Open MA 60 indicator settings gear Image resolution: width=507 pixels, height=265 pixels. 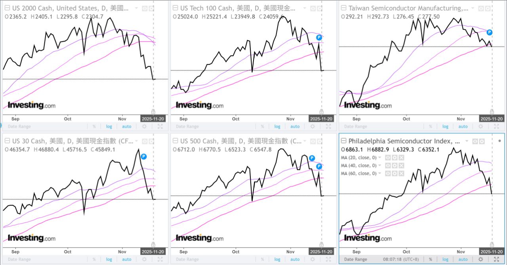[x=395, y=173]
